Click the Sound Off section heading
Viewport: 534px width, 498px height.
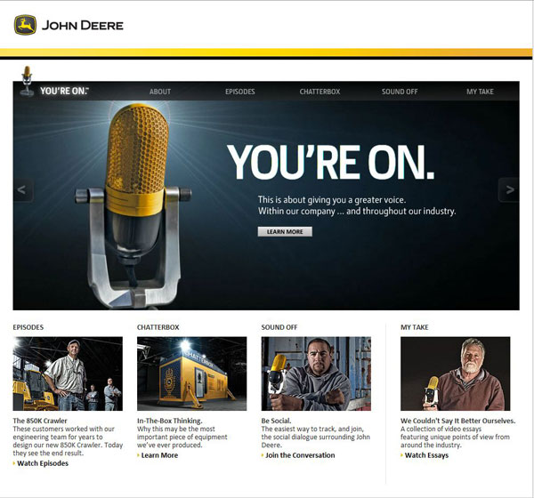click(279, 327)
